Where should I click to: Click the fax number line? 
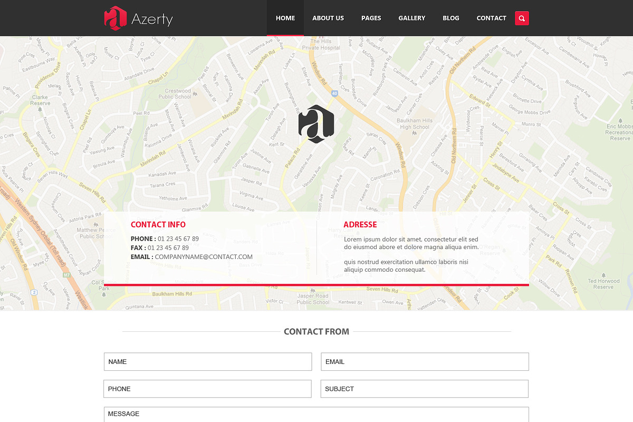coord(160,248)
